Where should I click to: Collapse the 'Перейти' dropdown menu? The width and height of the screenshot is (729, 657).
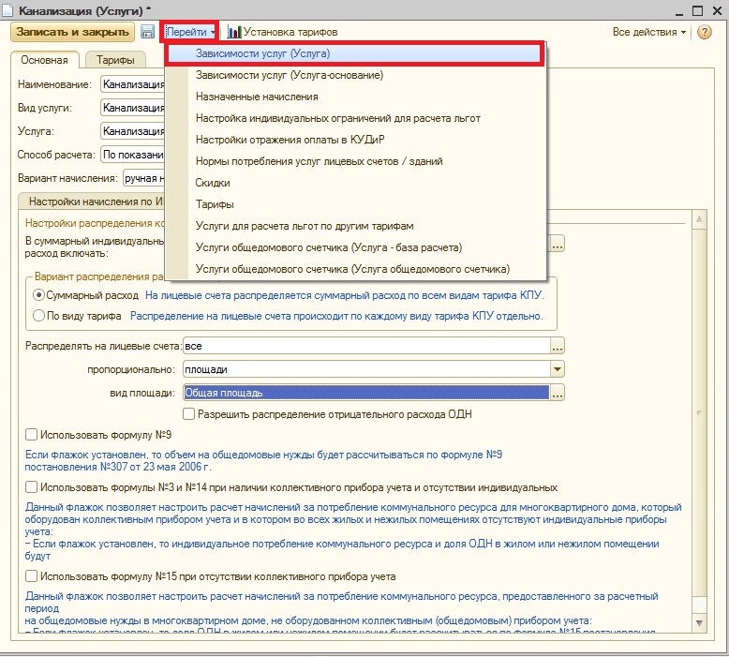[189, 32]
